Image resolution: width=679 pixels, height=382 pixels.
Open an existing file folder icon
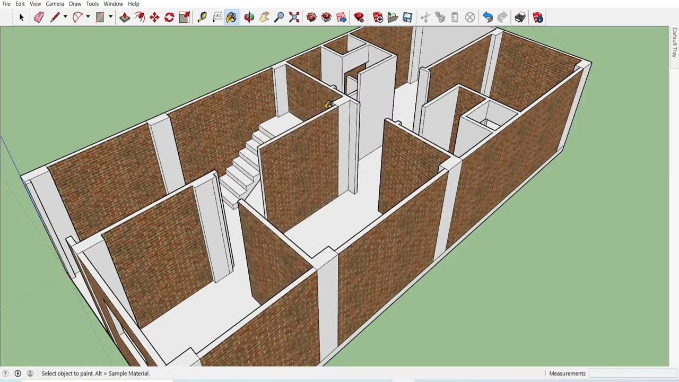coord(393,18)
